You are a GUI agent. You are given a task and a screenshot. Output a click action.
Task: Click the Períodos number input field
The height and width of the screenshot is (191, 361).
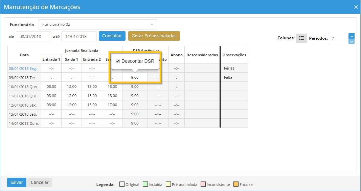pyautogui.click(x=338, y=39)
